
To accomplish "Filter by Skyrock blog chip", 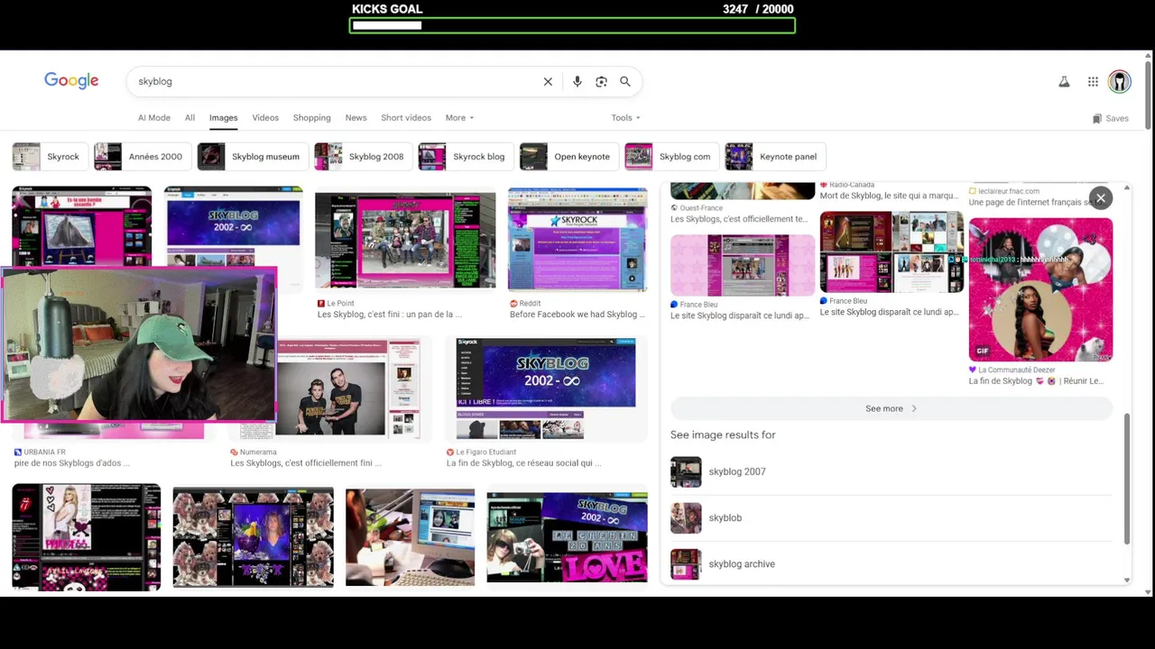I will tap(467, 157).
